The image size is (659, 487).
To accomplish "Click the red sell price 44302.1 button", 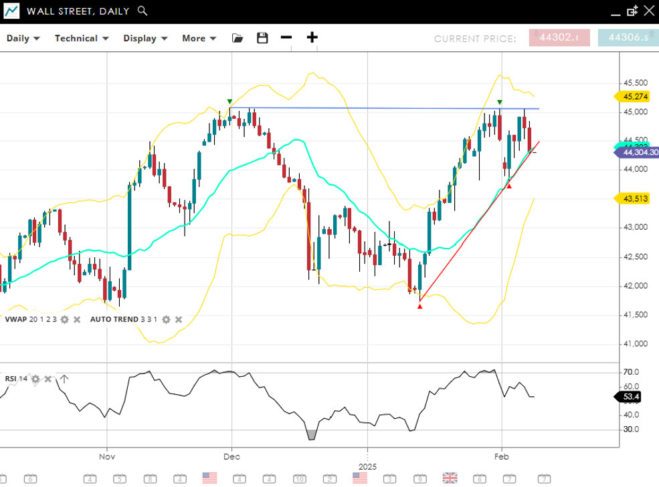I will [559, 38].
